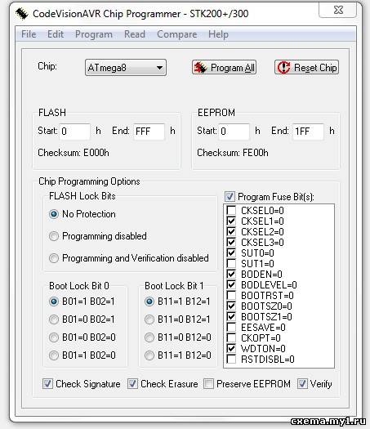Click the FLASH Checksum E000h text
Image resolution: width=370 pixels, height=429 pixels.
point(74,152)
